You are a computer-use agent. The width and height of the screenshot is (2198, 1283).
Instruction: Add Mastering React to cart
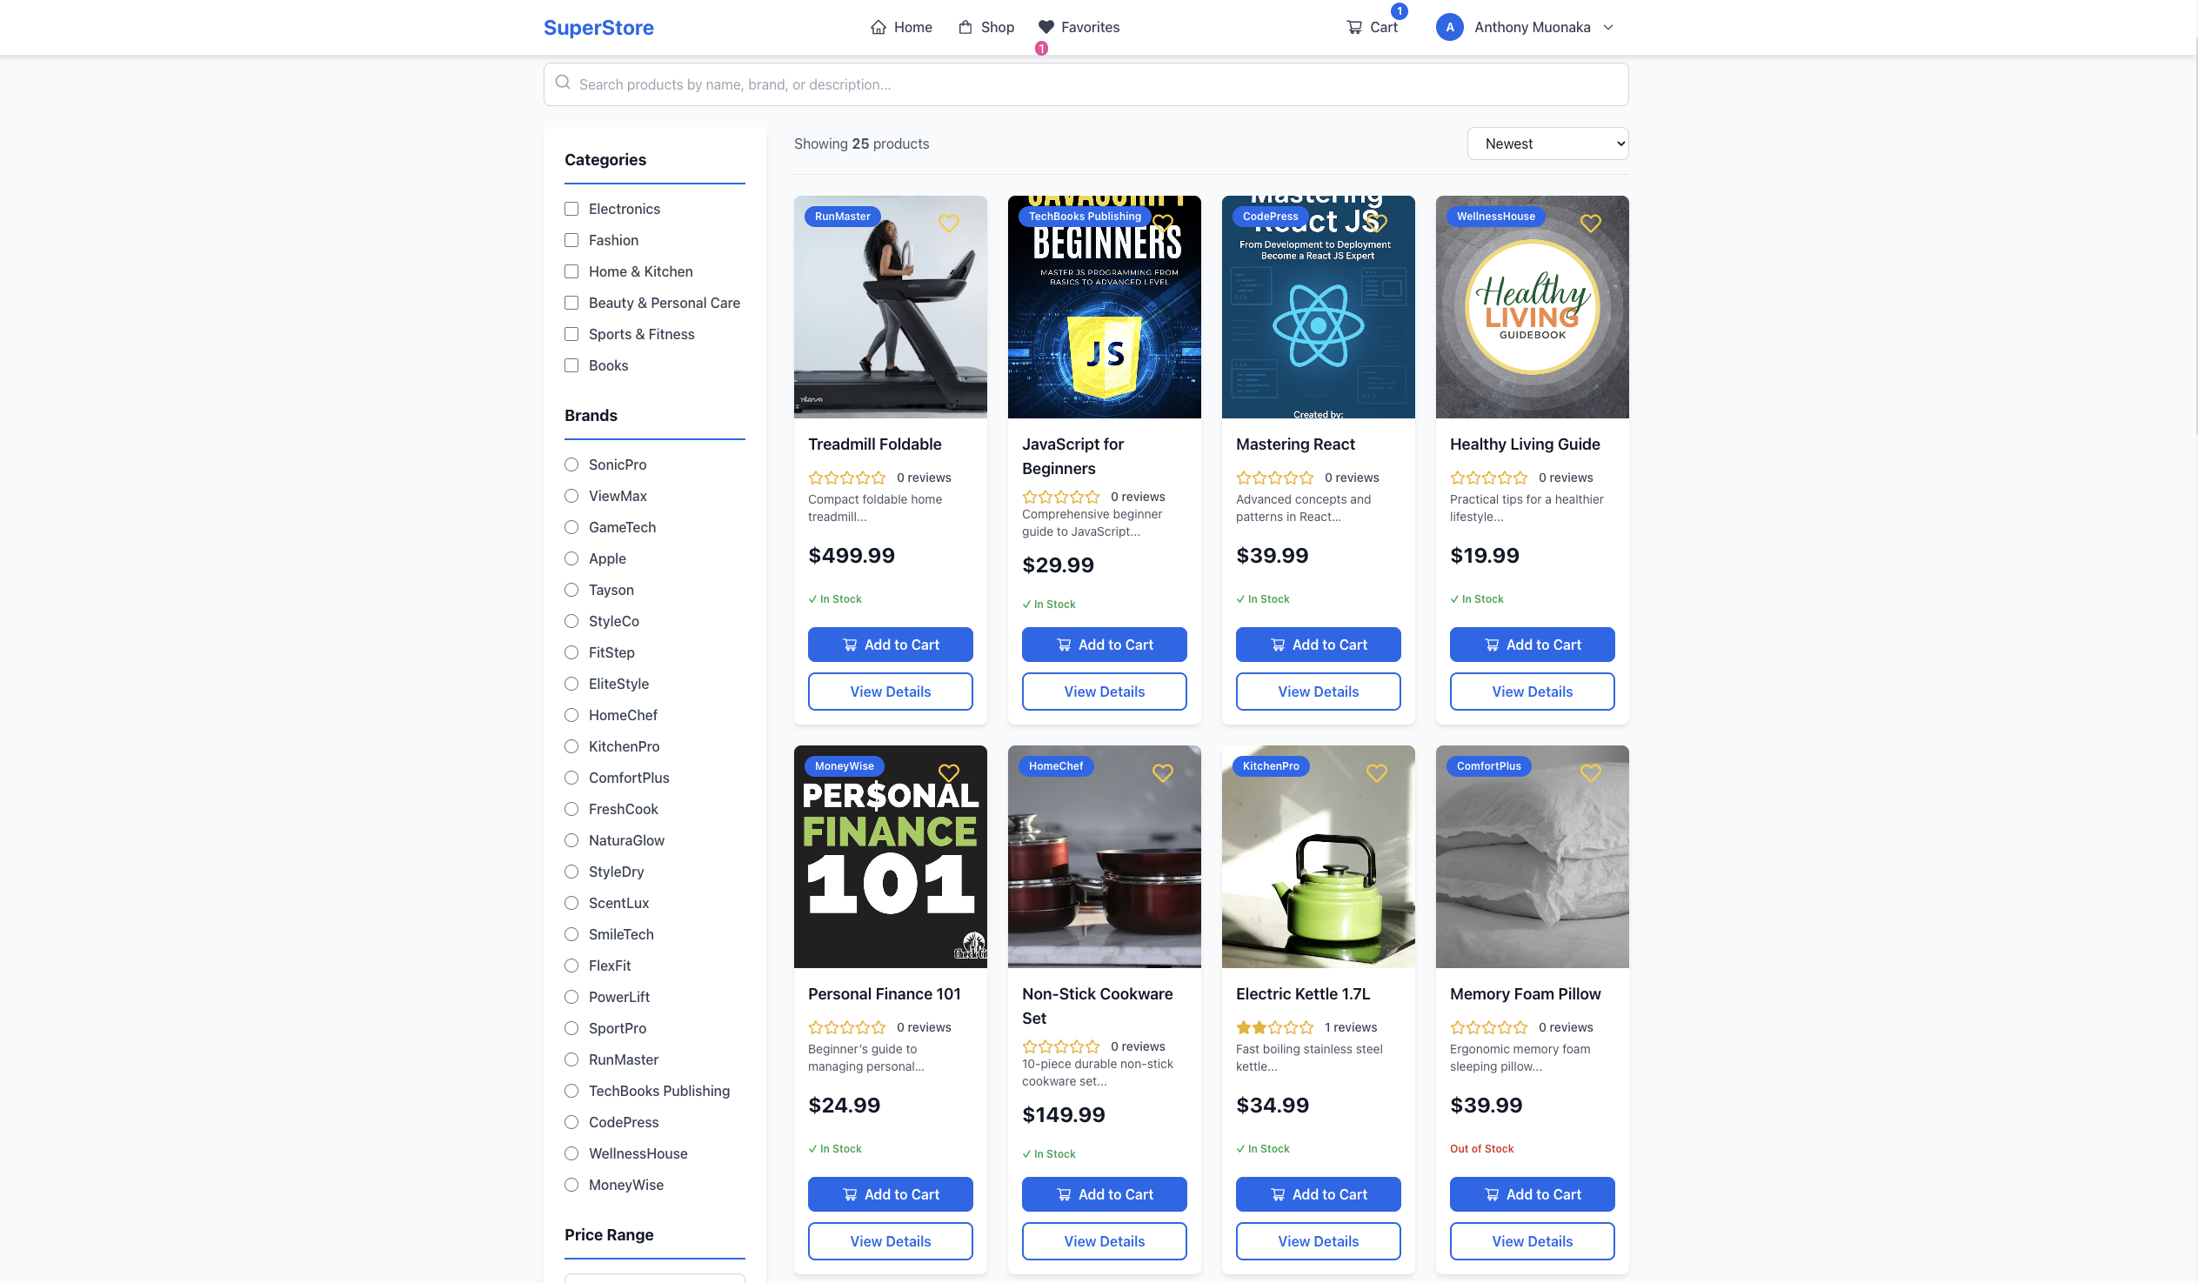tap(1317, 645)
